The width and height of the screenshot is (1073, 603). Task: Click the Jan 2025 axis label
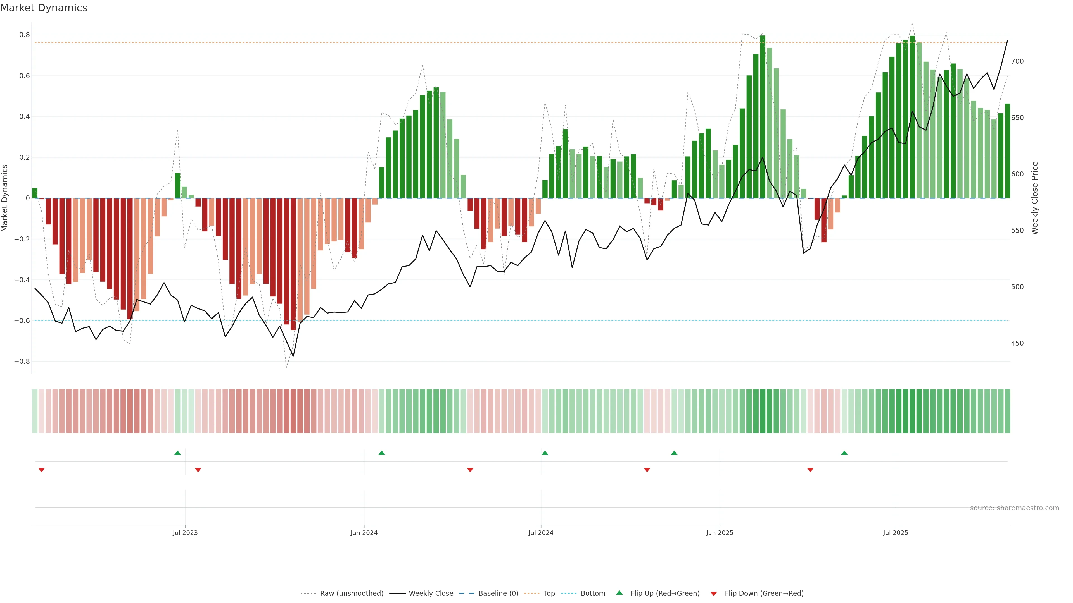(x=719, y=533)
